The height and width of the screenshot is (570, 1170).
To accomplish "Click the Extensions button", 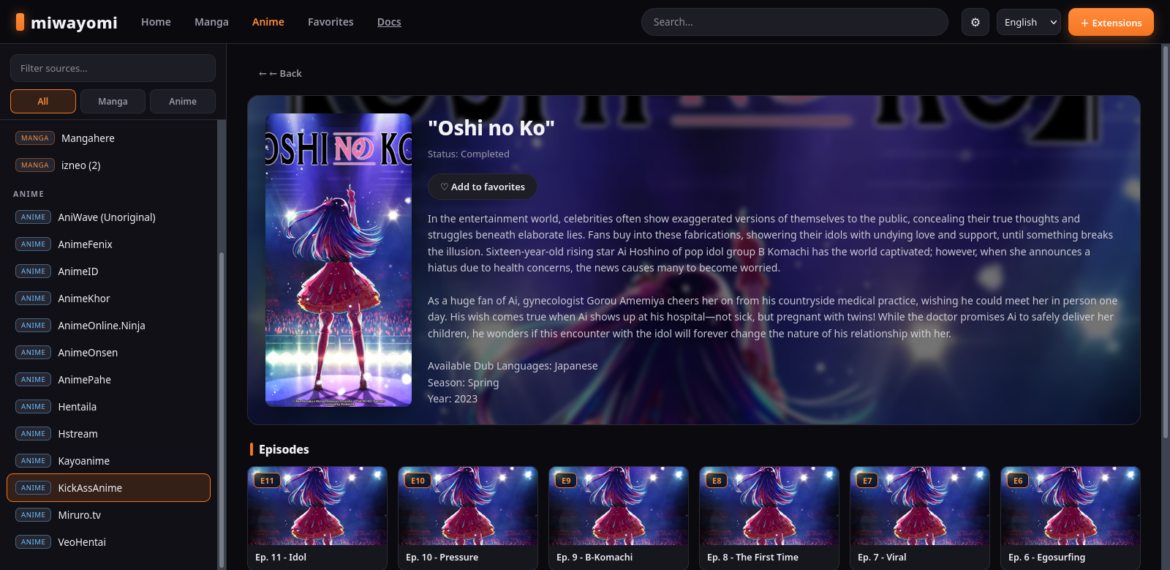I will pos(1111,23).
